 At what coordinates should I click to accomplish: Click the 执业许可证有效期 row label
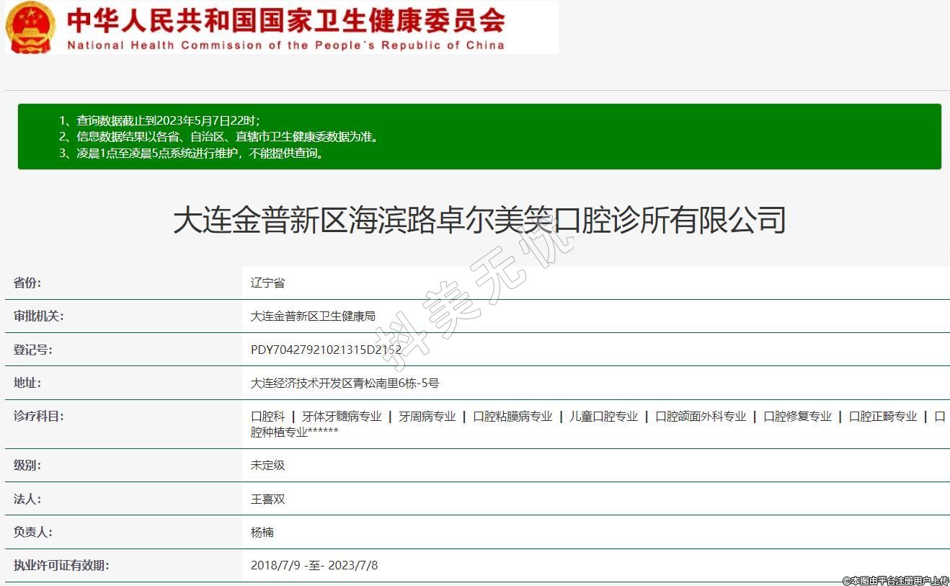[x=61, y=565]
